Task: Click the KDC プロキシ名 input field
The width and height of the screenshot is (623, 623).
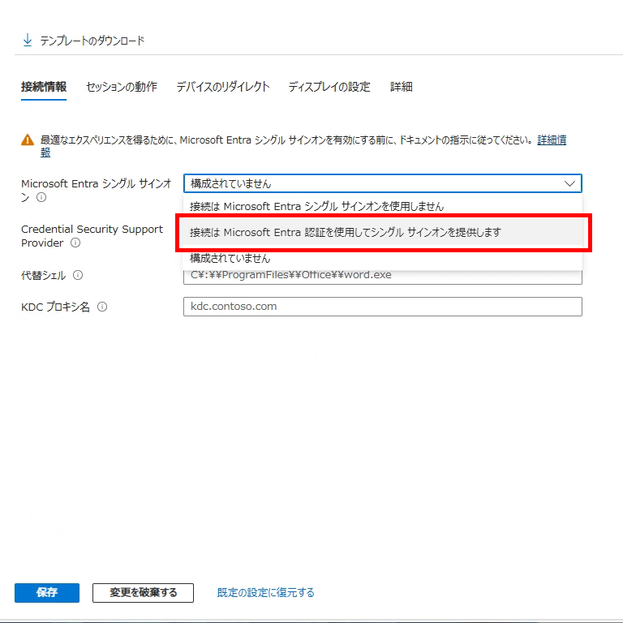Action: [383, 307]
